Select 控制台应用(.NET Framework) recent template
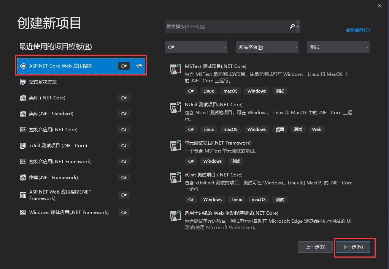 pos(81,161)
